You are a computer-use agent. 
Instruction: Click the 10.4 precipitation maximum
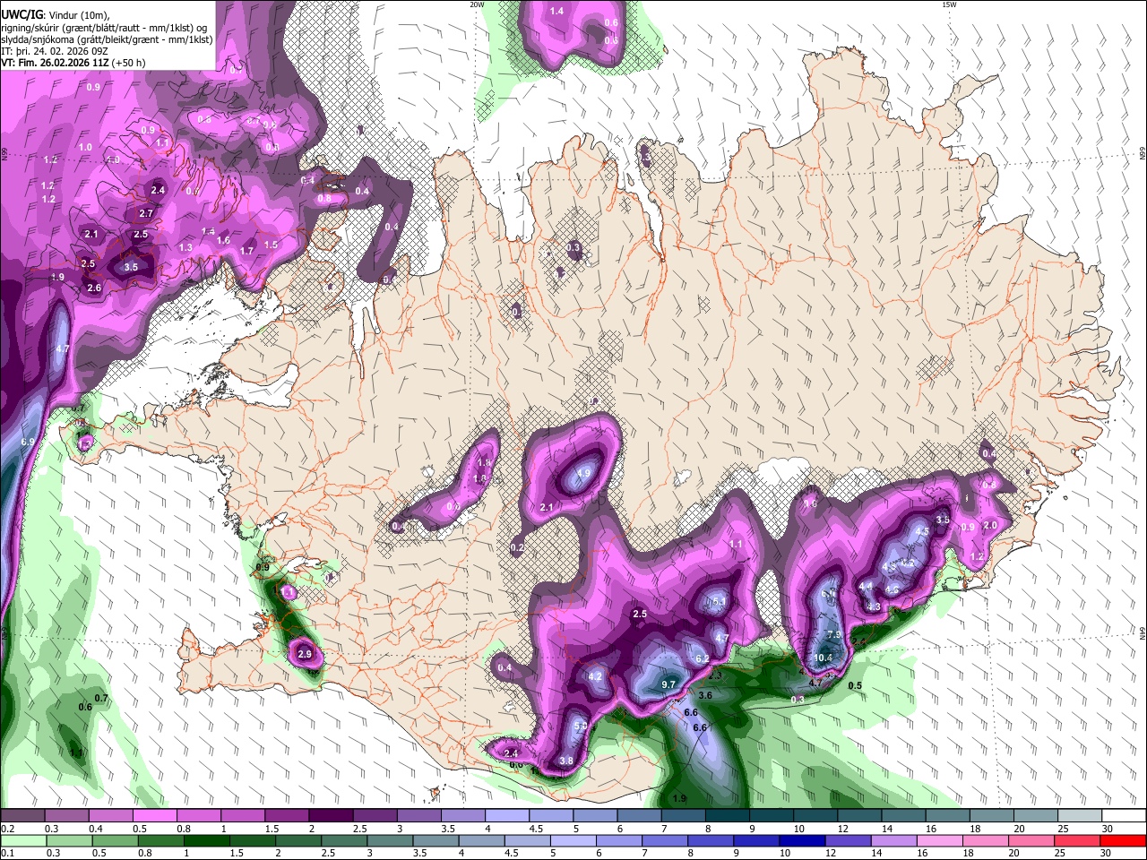[824, 658]
